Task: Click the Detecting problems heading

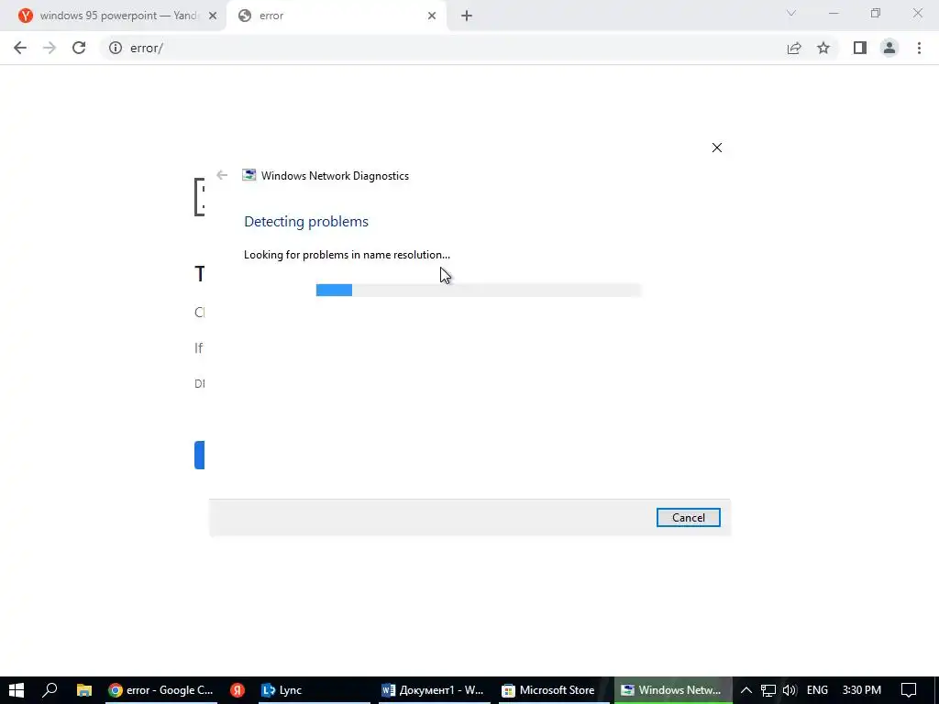Action: (306, 222)
